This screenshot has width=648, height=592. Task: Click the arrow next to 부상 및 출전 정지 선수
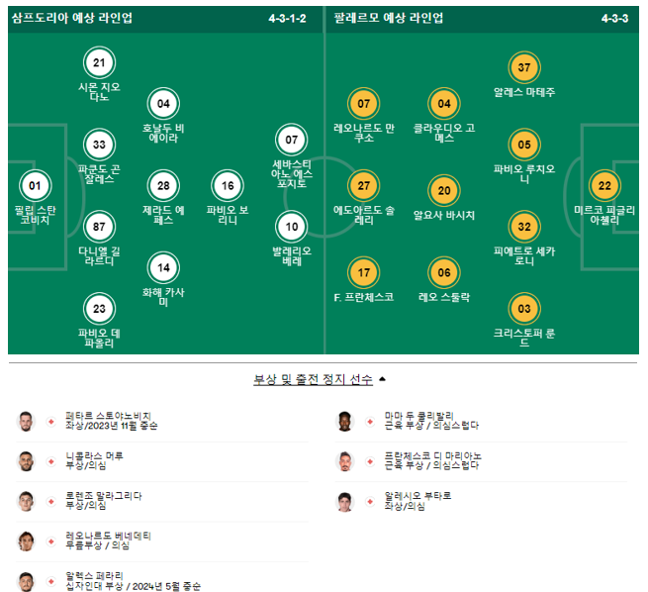coord(382,379)
